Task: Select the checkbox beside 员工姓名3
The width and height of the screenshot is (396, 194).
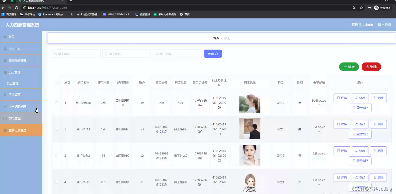Action: tap(57, 129)
